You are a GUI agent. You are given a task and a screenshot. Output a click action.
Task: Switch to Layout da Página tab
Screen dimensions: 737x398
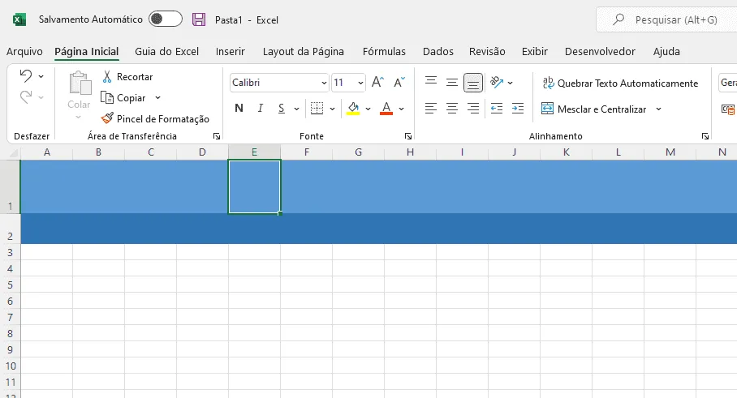(304, 52)
